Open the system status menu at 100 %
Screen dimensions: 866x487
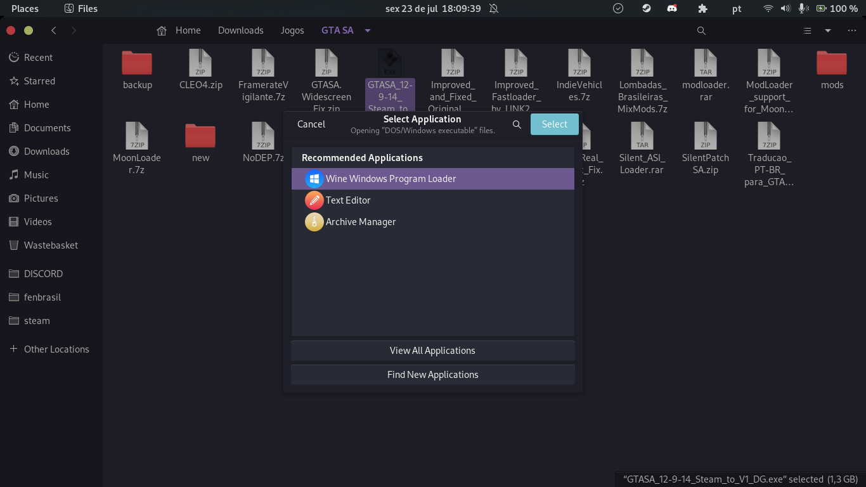tap(810, 8)
